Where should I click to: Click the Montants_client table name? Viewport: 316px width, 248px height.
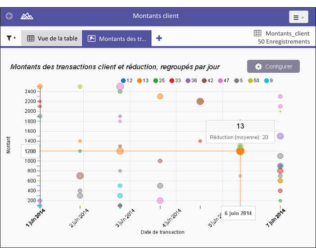(287, 33)
